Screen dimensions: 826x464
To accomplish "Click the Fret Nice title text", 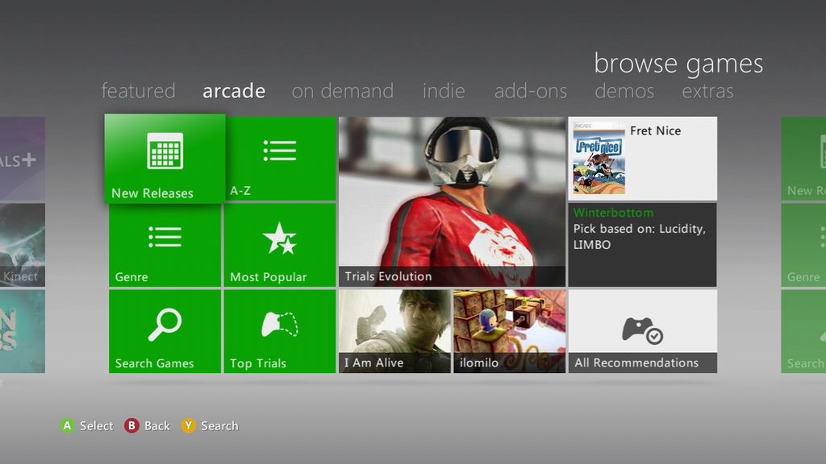I will pyautogui.click(x=655, y=130).
